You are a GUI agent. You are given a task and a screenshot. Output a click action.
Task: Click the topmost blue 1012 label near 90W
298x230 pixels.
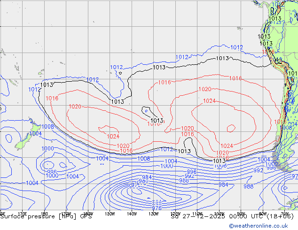236,47
